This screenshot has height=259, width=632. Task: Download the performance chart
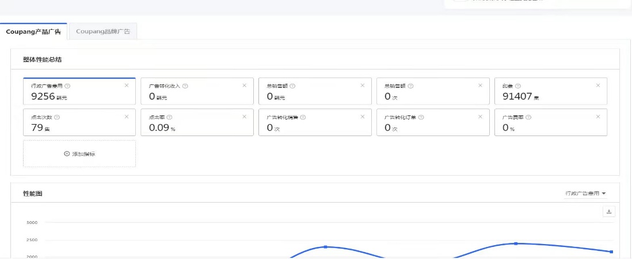click(x=608, y=211)
